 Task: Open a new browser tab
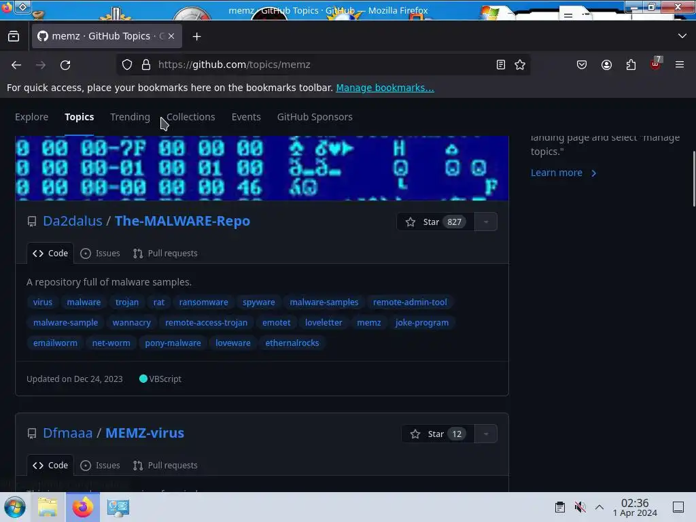tap(196, 37)
